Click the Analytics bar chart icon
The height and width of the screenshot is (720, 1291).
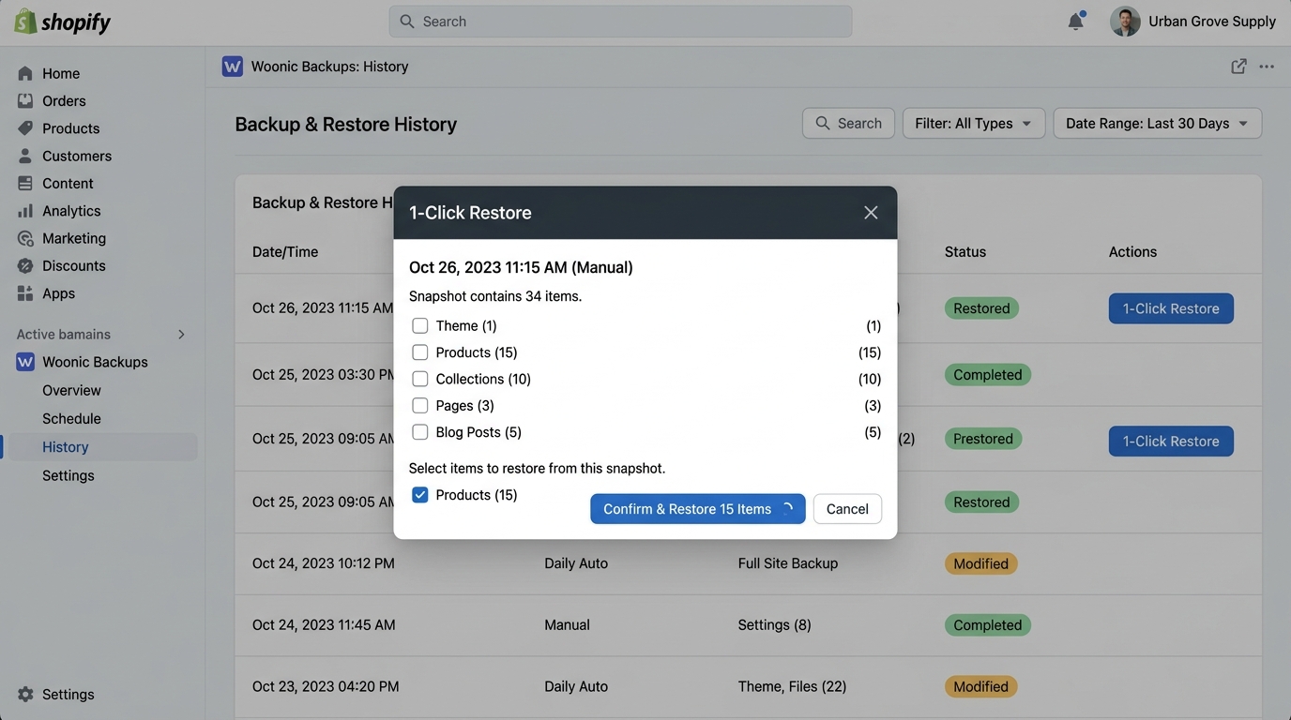(x=25, y=211)
